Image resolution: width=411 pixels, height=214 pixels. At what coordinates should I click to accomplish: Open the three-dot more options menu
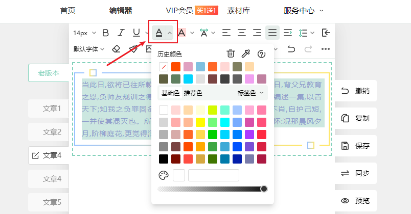325,49
